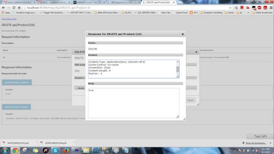Click the Chrome taskbar icon
Screen dimensions: 274x154
tap(15, 150)
